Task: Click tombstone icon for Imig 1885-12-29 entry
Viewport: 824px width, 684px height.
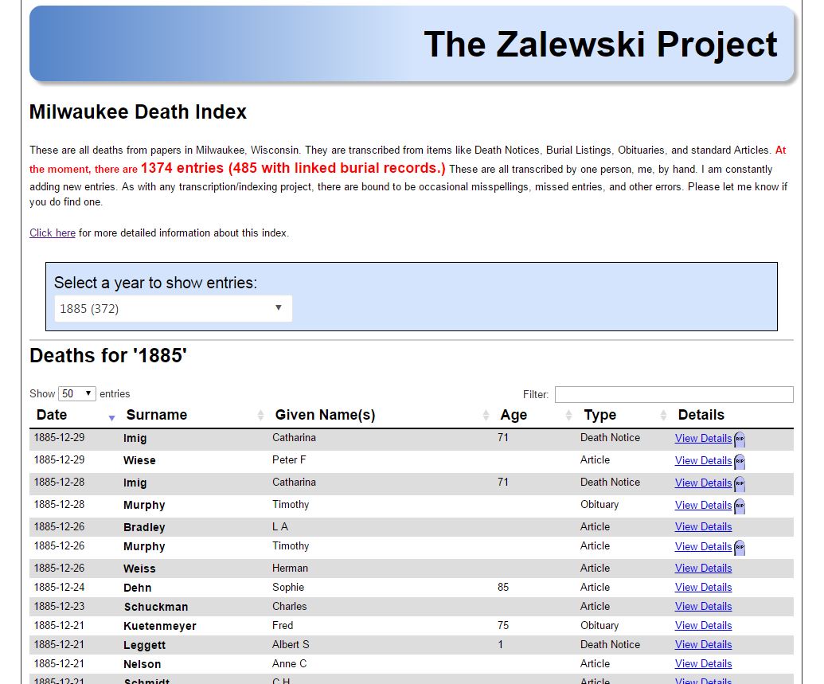Action: point(740,439)
